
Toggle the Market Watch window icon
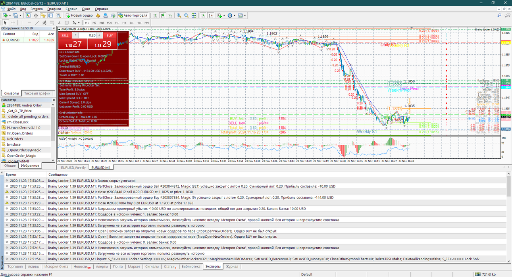(28, 15)
